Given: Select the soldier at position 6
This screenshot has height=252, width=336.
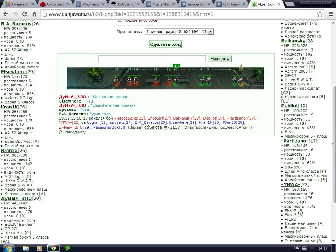Looking at the screenshot, I should pyautogui.click(x=202, y=81).
